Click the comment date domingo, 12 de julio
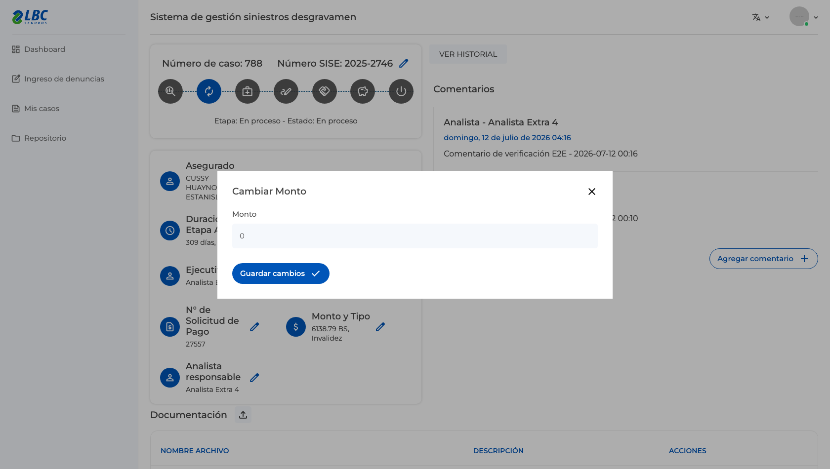 point(507,138)
